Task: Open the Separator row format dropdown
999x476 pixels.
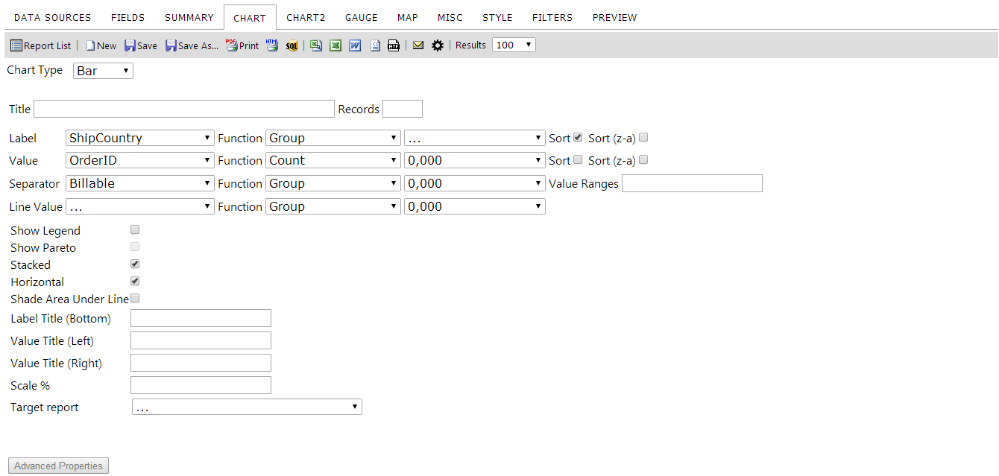Action: pyautogui.click(x=475, y=183)
